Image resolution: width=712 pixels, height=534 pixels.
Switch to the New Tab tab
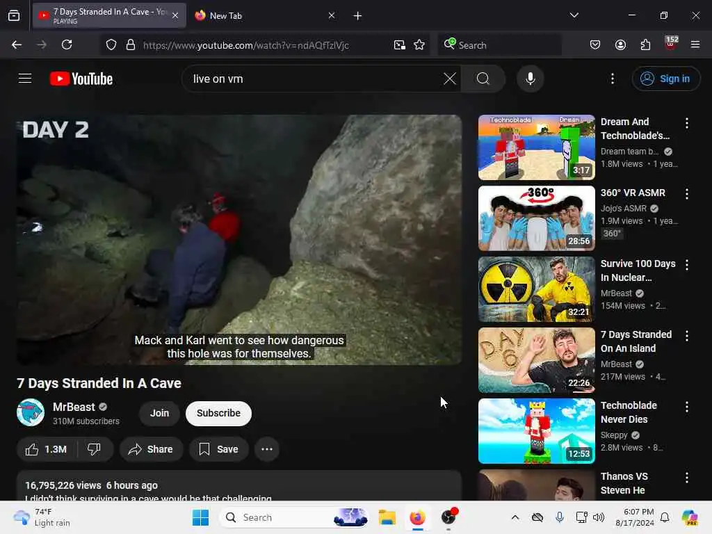coord(265,15)
